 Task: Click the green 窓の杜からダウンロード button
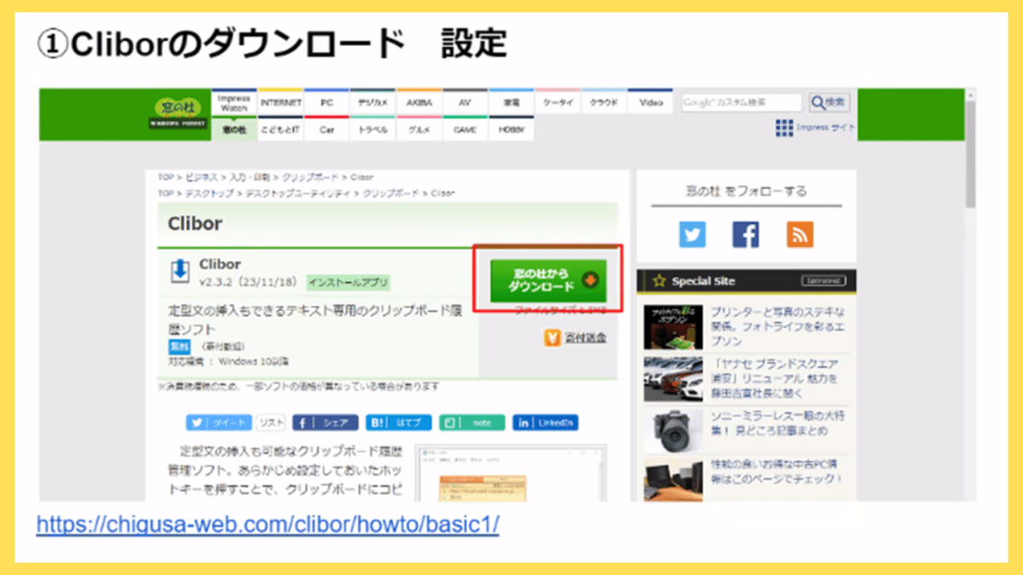click(x=548, y=280)
